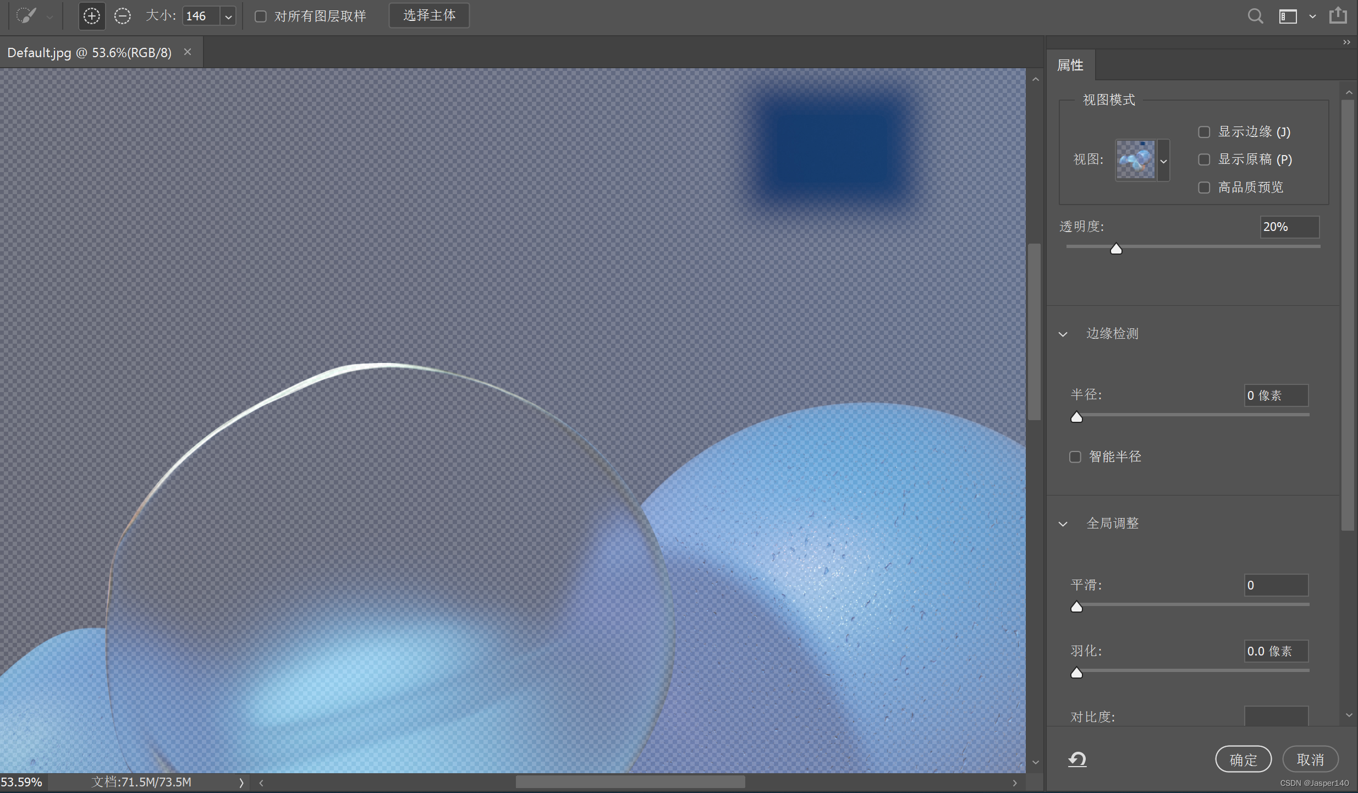
Task: Click the 选择主体 button
Action: [429, 15]
